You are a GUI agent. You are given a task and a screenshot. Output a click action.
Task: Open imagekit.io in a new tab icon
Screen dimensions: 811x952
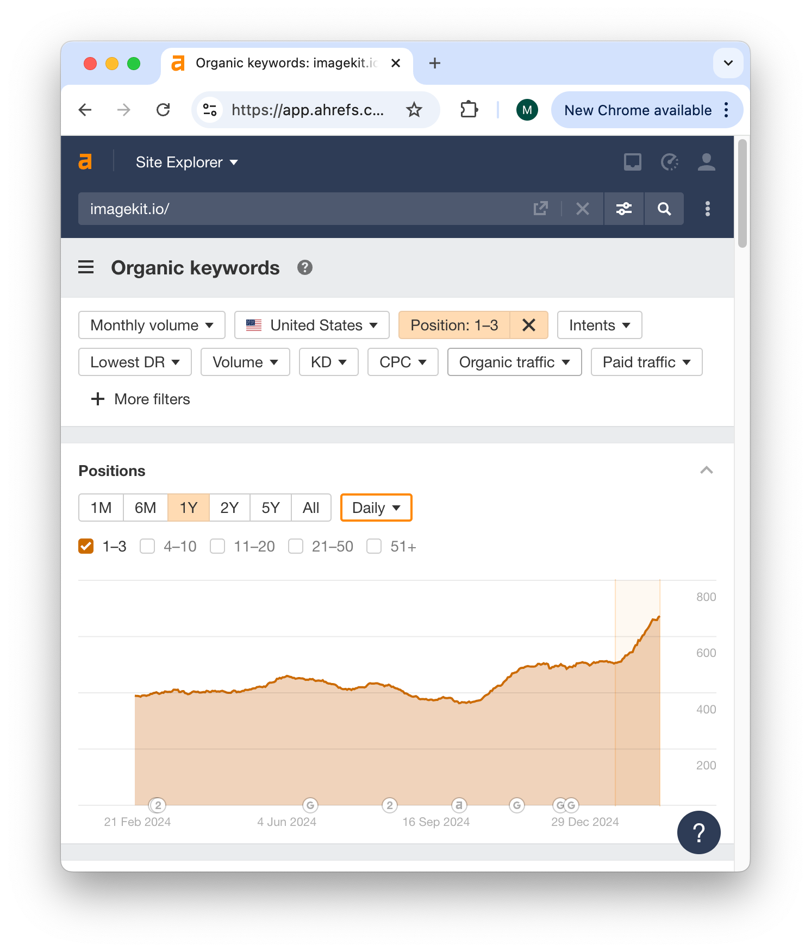[x=541, y=209]
